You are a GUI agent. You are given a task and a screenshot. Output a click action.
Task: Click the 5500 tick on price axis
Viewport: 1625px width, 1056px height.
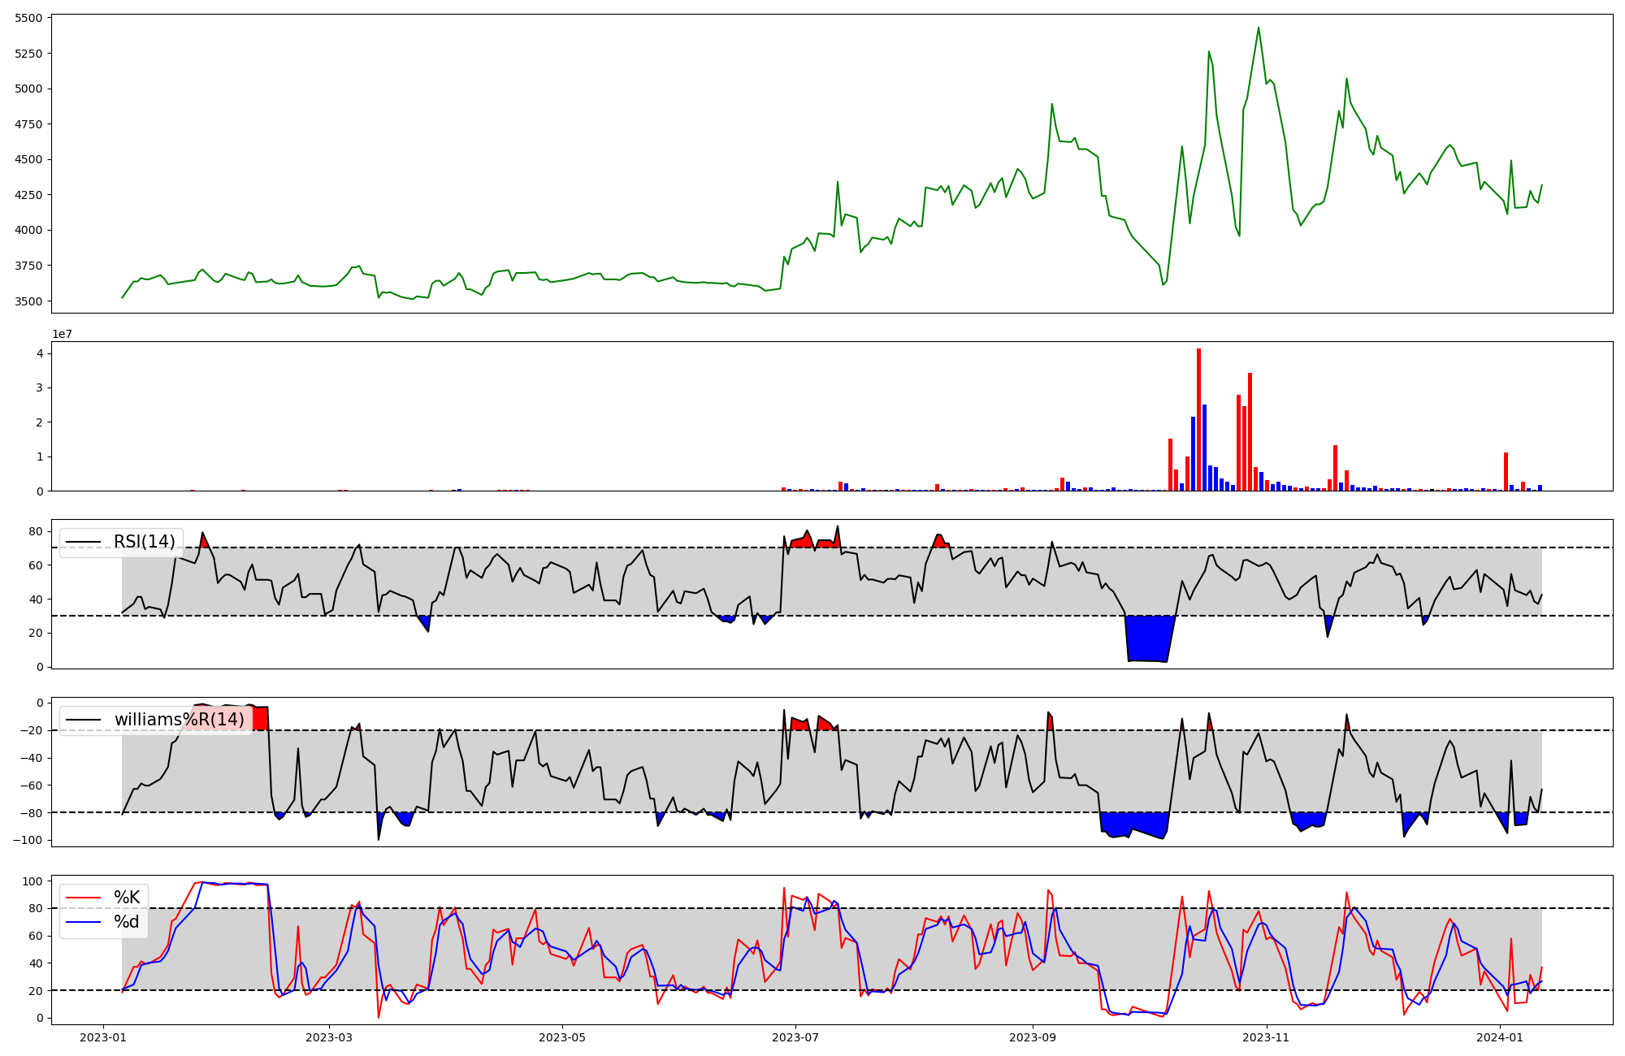pyautogui.click(x=28, y=18)
